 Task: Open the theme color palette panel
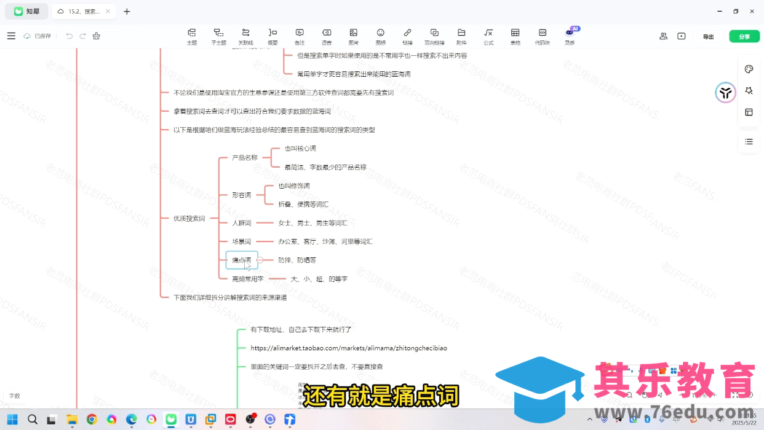click(x=749, y=69)
